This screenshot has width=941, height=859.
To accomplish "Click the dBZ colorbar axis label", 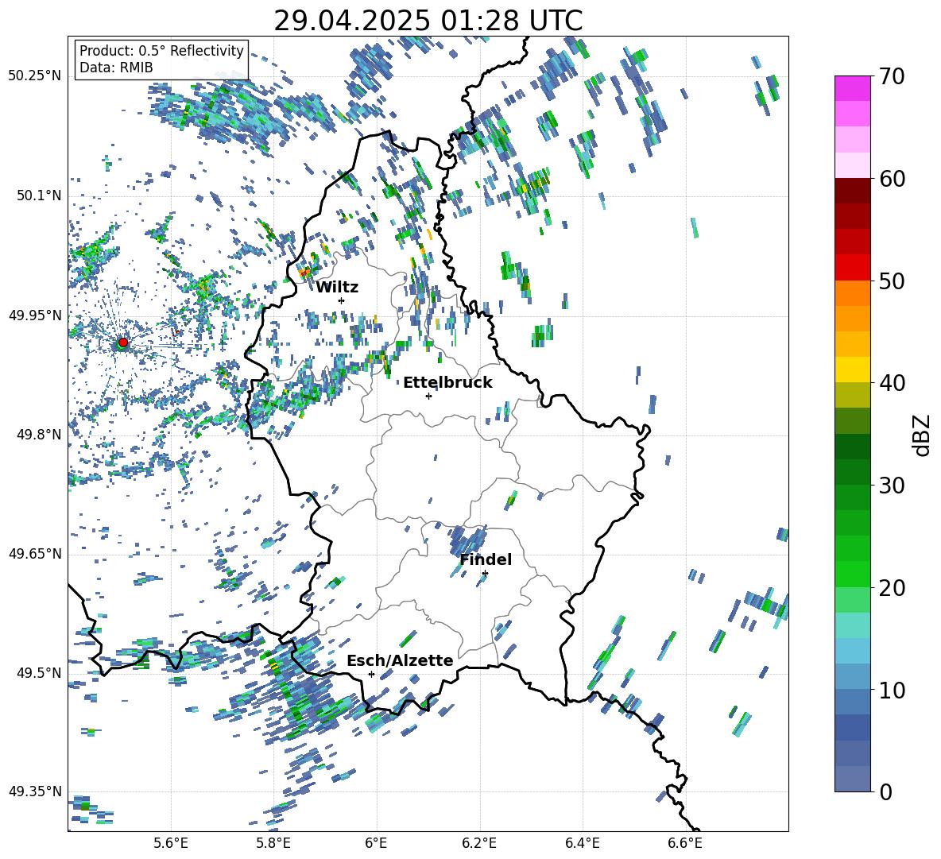I will (x=923, y=435).
